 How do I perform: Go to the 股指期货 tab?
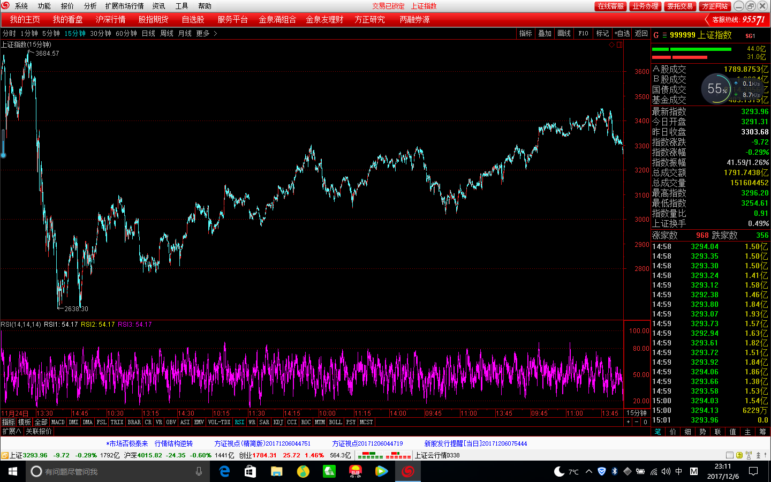click(x=153, y=19)
